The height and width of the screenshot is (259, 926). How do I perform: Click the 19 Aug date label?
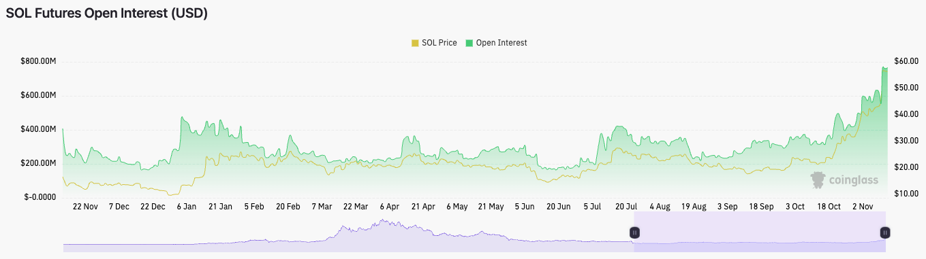(694, 206)
